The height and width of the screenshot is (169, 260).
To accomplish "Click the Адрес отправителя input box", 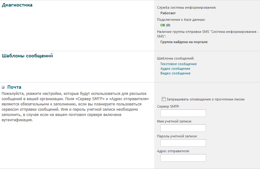I will pos(183,158).
